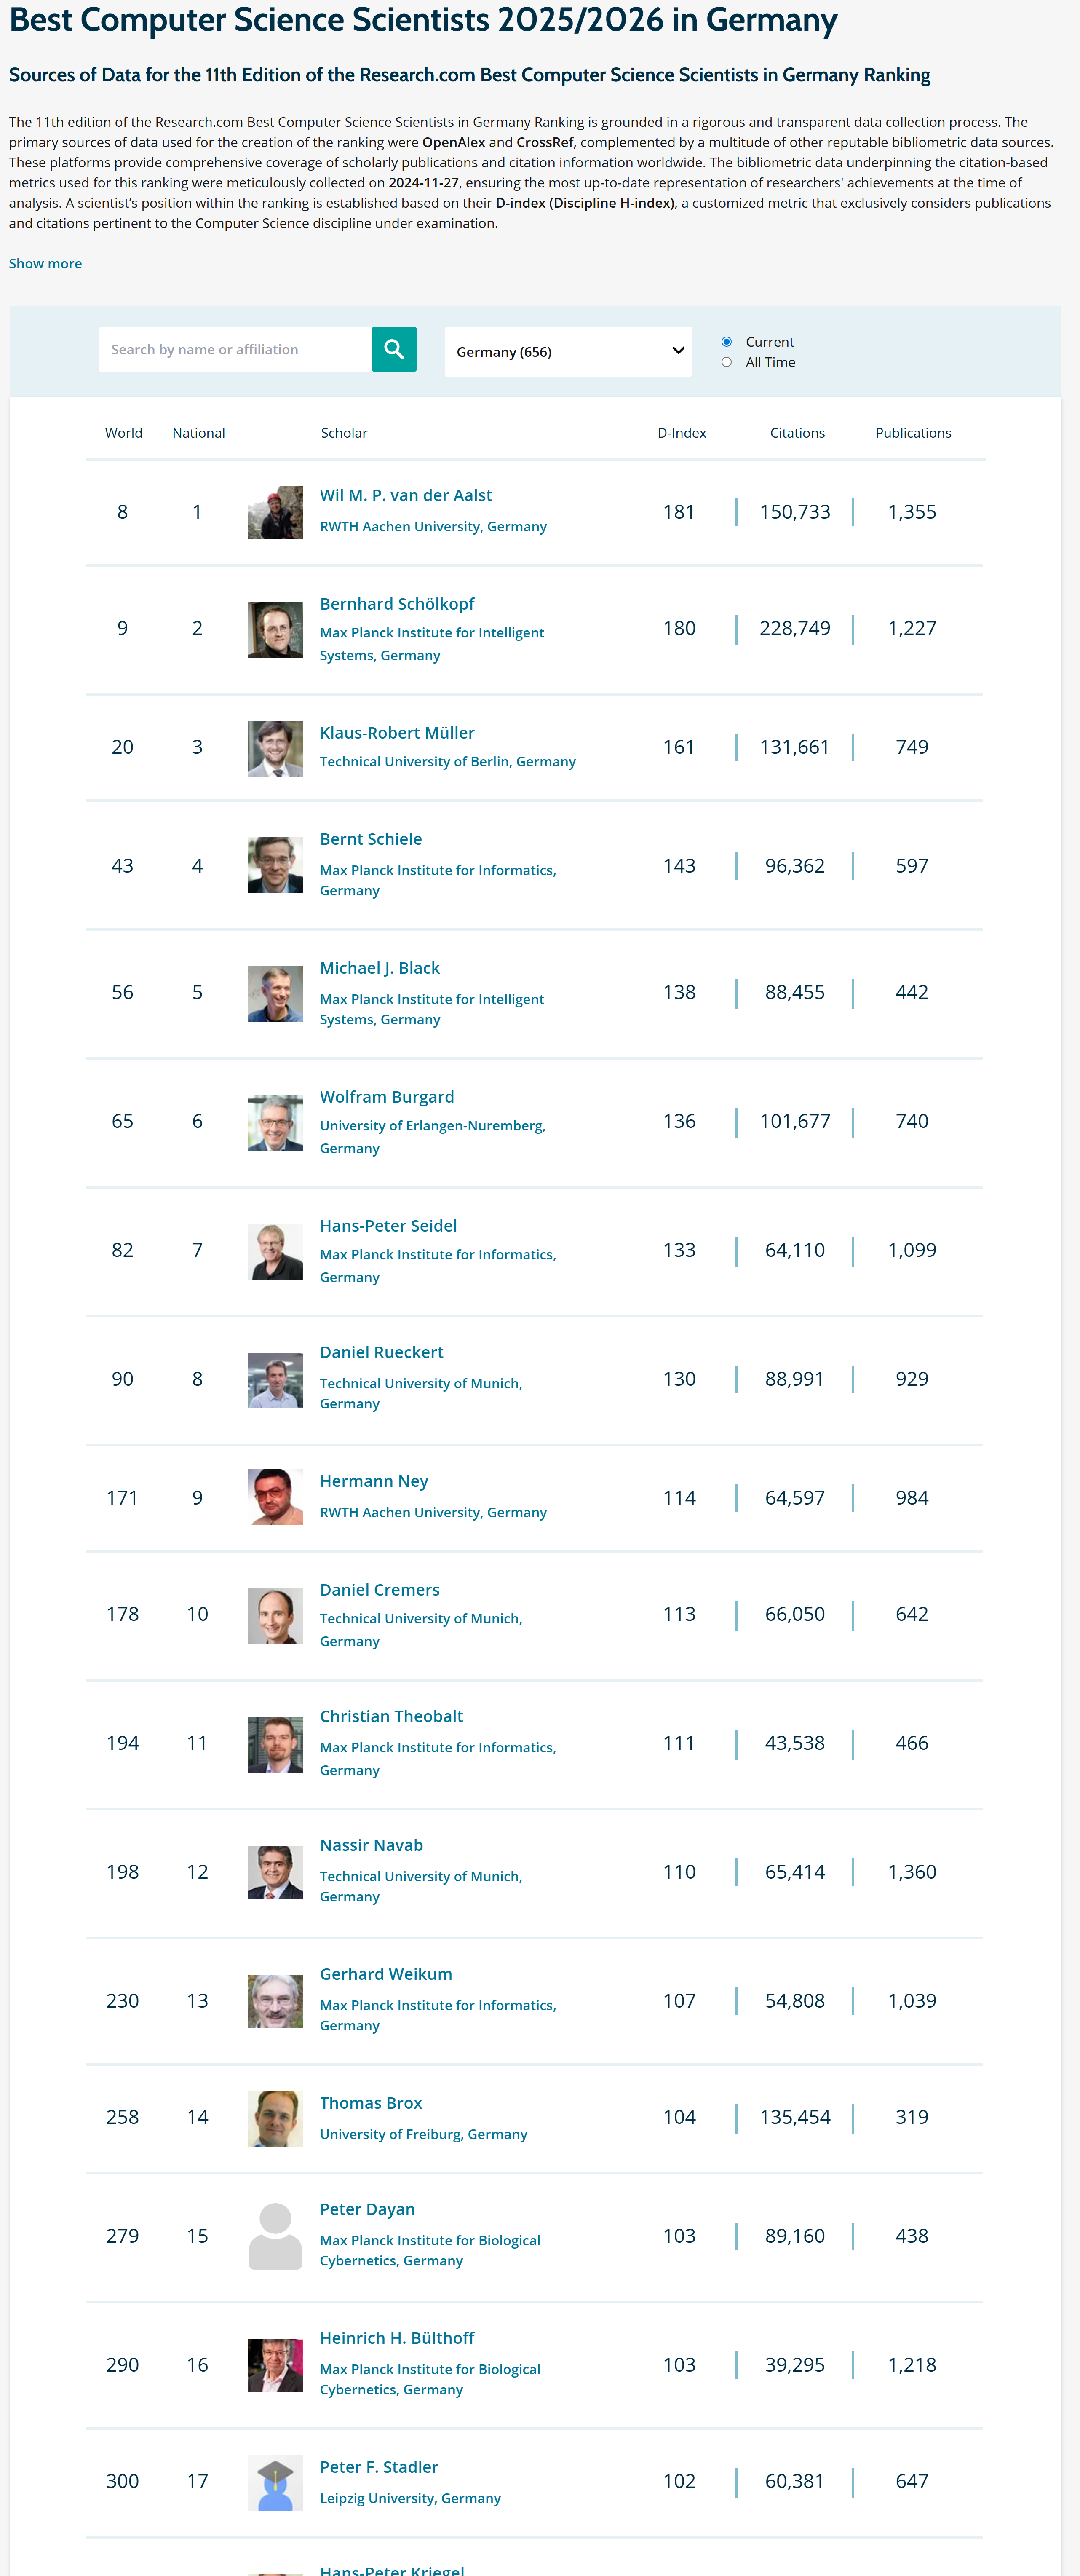Screen dimensions: 1080x2576
Task: Click Bernhard Schölkopf's profile photo
Action: pos(275,629)
